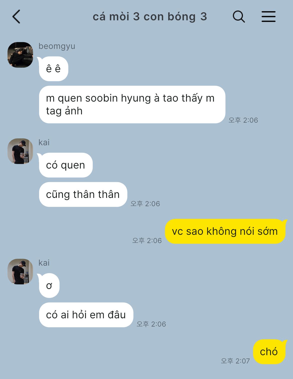
Task: Tap beomgyu's profile avatar
Action: [x=20, y=55]
